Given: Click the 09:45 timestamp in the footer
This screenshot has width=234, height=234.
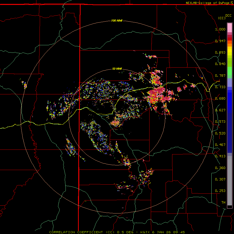Looking at the screenshot, I should [x=179, y=232].
